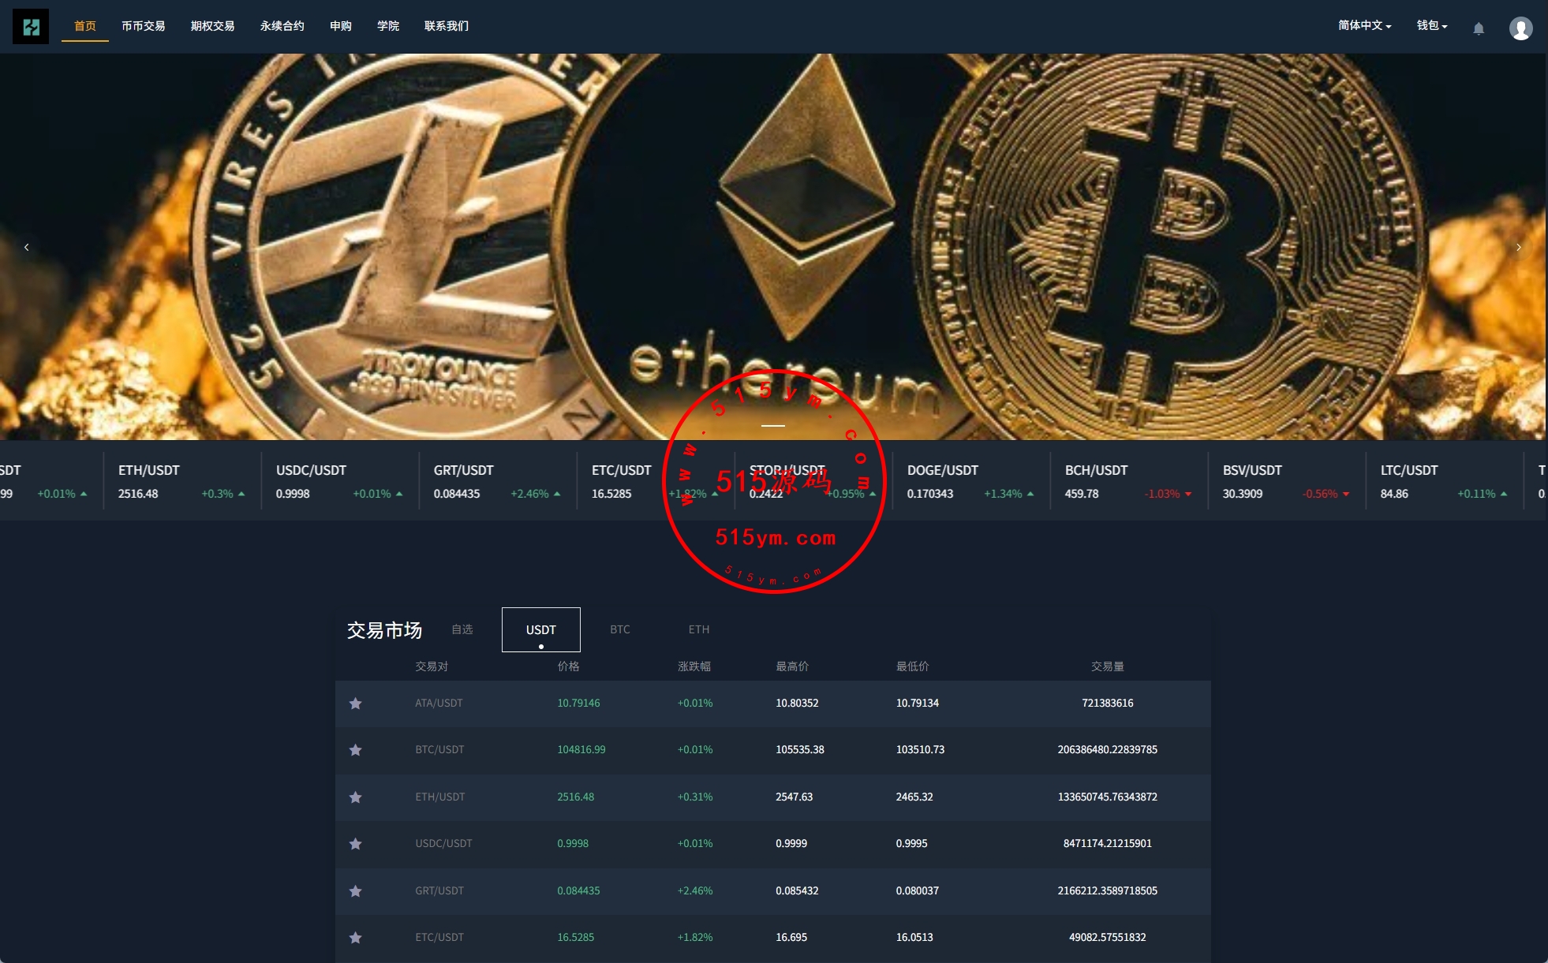Open the user profile avatar

coord(1520,28)
